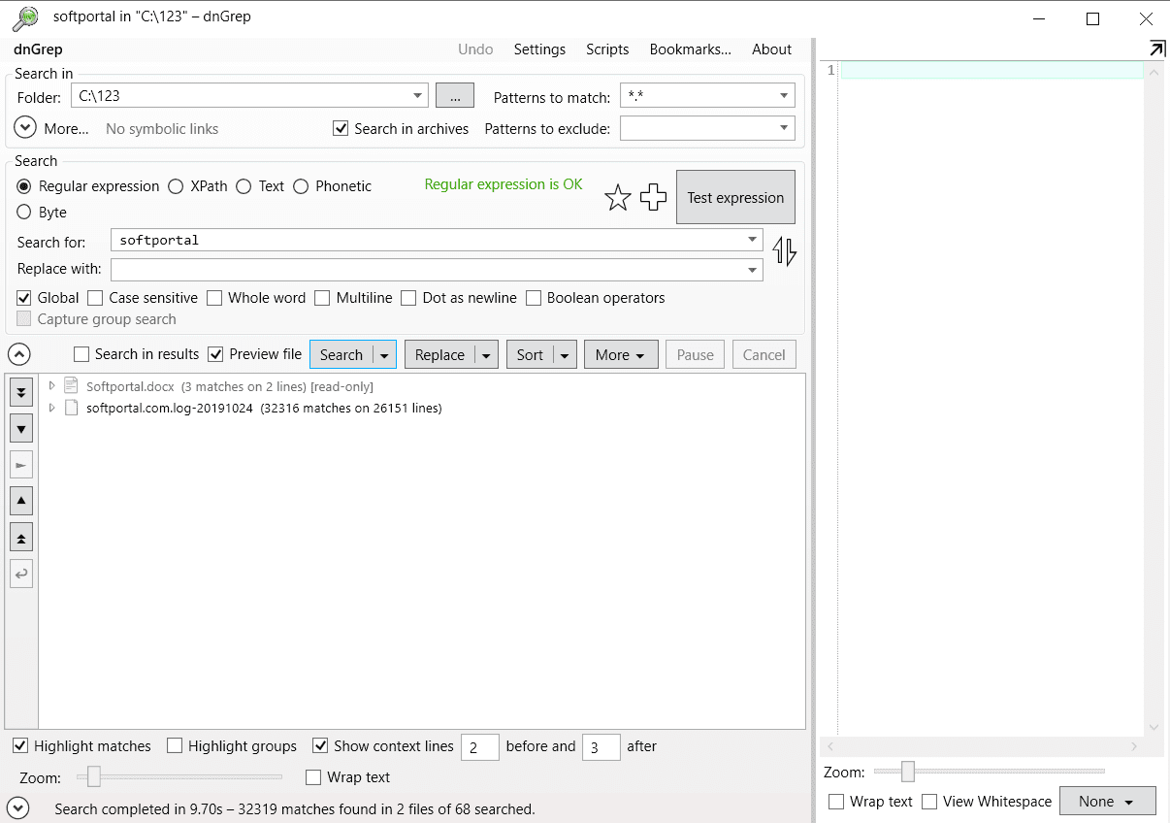Open About menu item
1170x823 pixels.
tap(772, 49)
